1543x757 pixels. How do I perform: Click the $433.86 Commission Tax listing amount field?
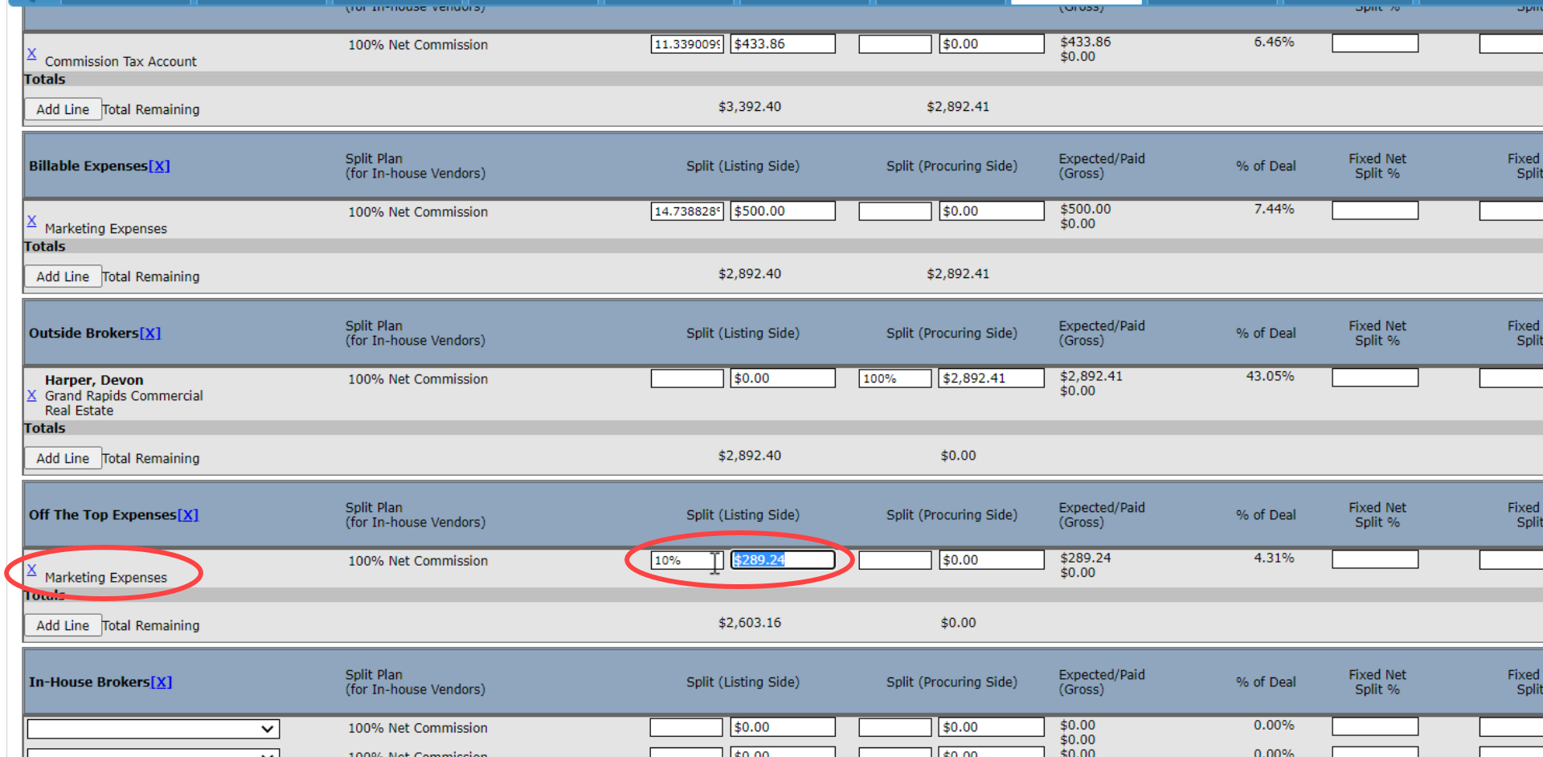coord(782,44)
